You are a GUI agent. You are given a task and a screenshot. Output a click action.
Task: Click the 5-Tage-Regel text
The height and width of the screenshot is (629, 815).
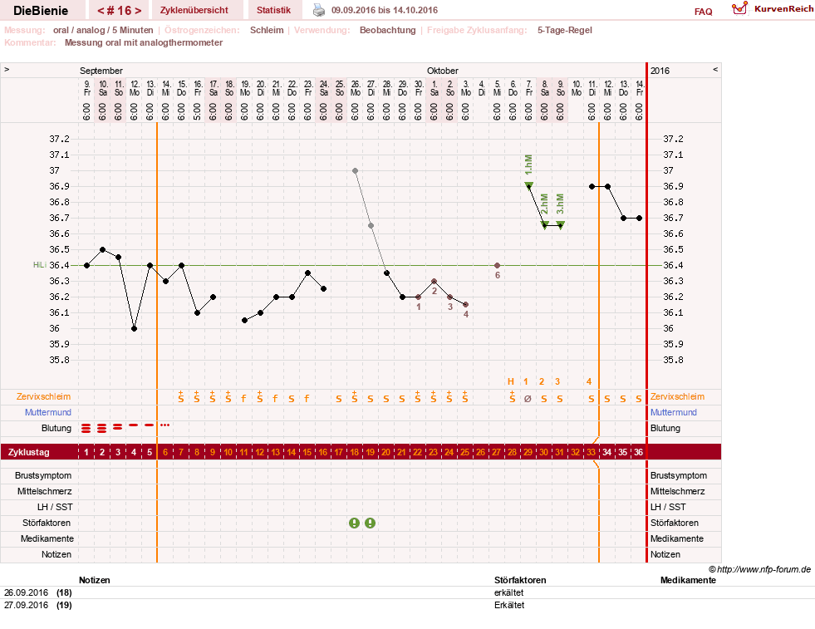tap(564, 30)
